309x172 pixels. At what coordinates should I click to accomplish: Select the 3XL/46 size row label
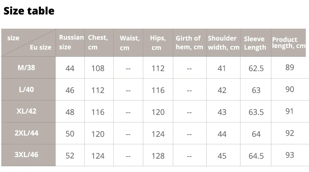tap(26, 155)
